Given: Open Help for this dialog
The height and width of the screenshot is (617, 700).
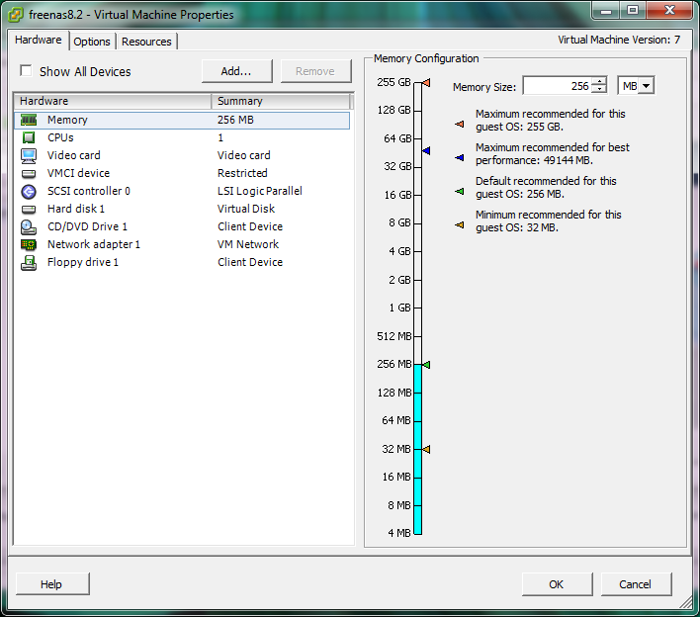Looking at the screenshot, I should 52,584.
